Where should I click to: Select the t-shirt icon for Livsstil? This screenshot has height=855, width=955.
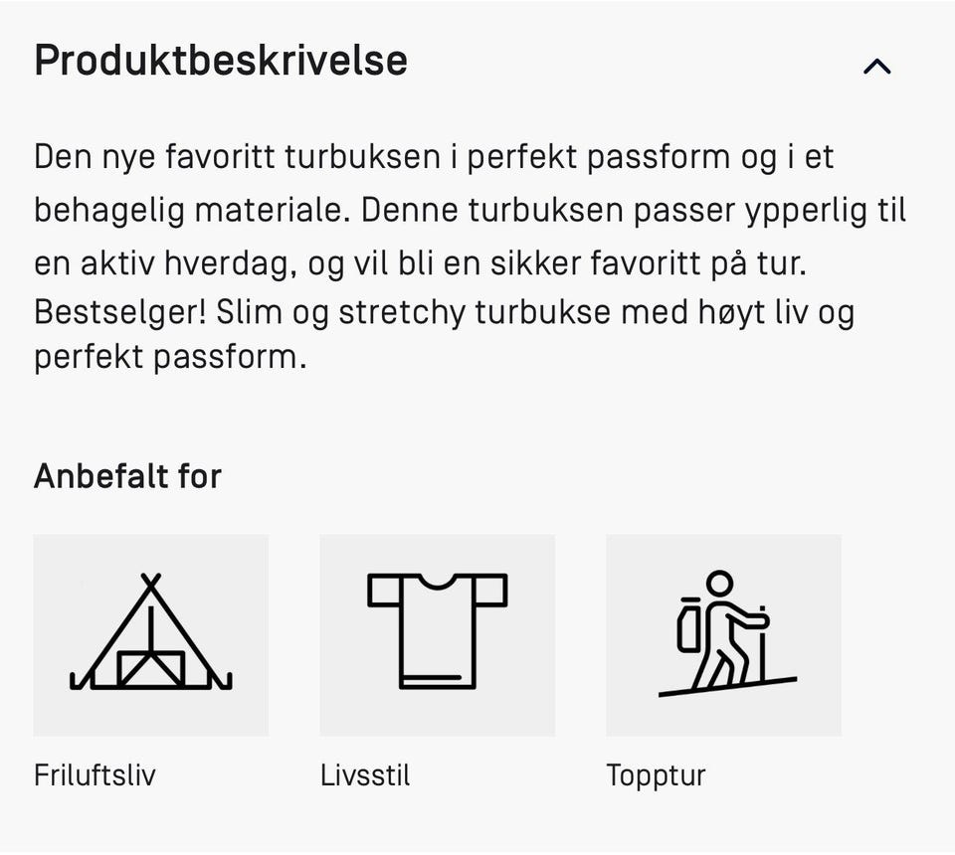437,634
